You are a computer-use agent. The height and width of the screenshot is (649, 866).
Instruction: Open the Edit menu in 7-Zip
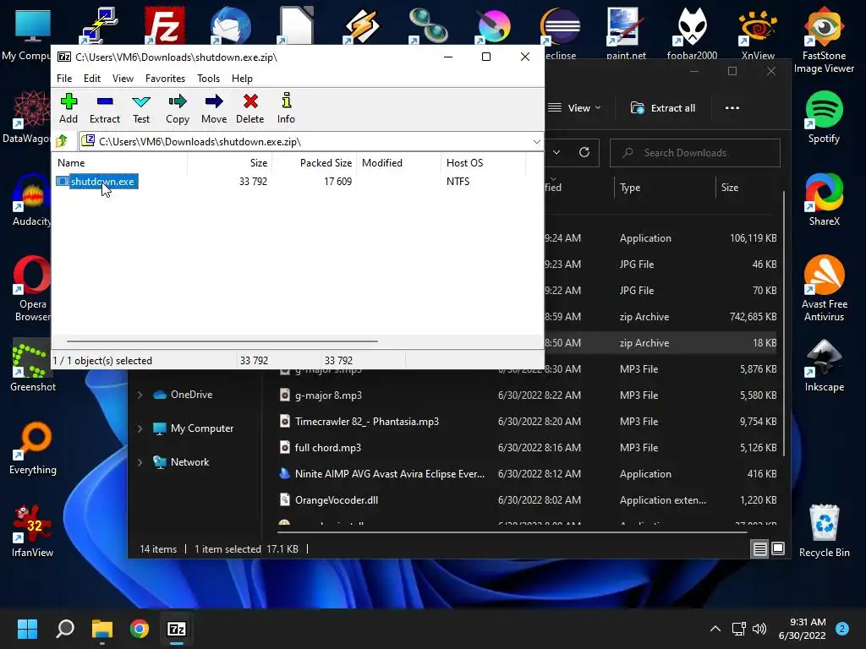[x=91, y=79]
